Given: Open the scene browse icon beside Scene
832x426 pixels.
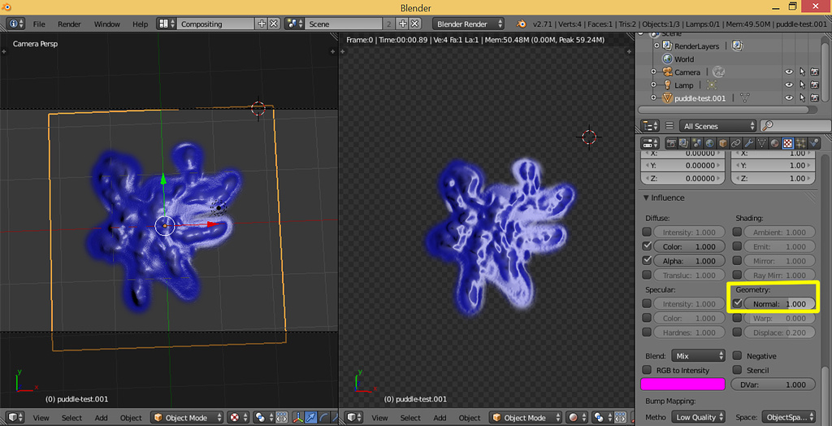Looking at the screenshot, I should (294, 24).
